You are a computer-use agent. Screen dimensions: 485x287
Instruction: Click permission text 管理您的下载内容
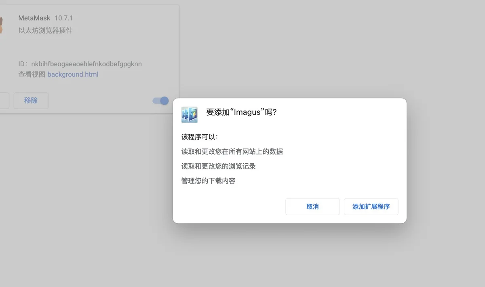coord(209,181)
